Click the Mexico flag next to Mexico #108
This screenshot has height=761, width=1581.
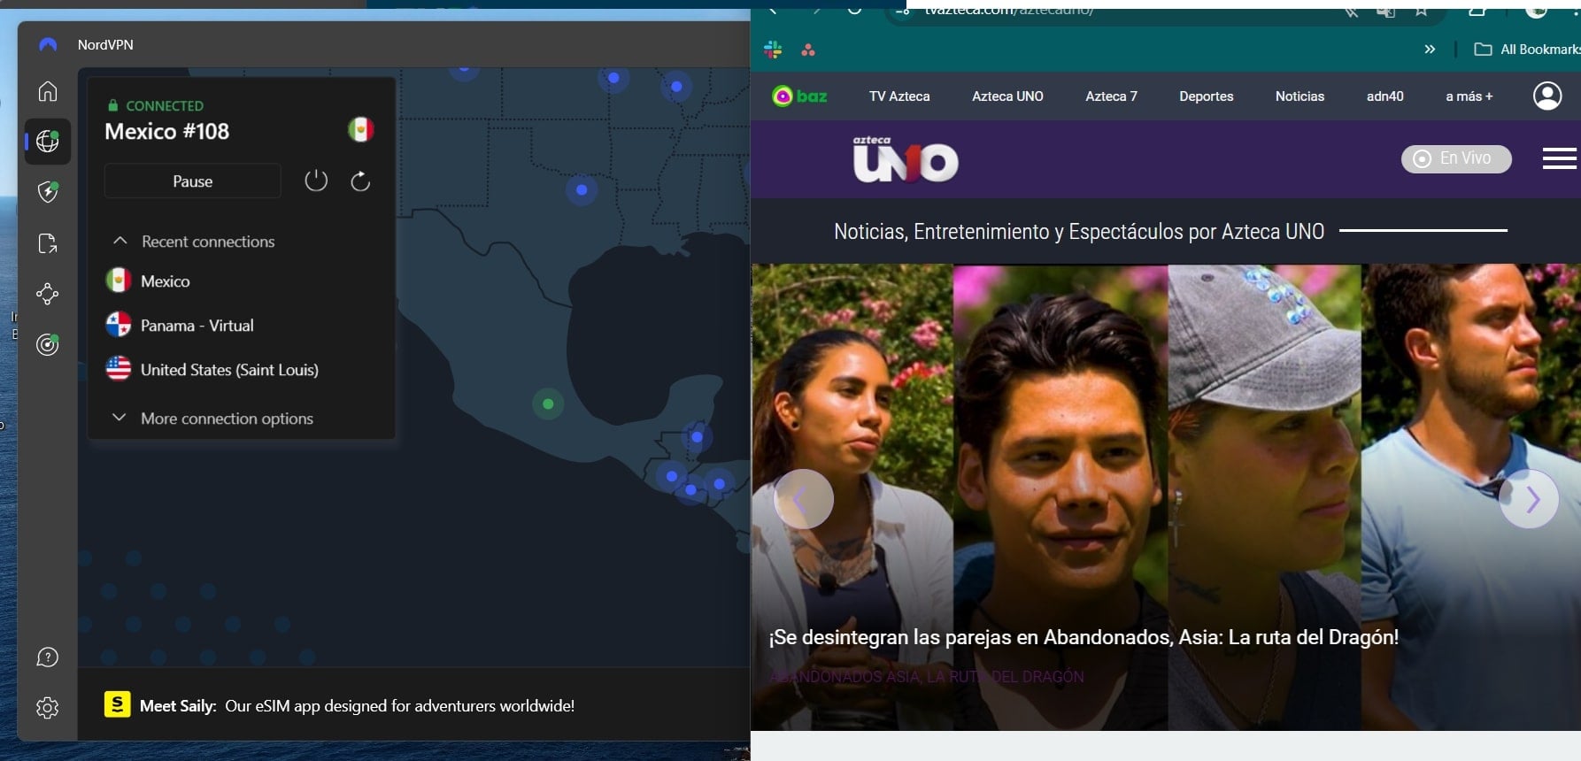(360, 130)
